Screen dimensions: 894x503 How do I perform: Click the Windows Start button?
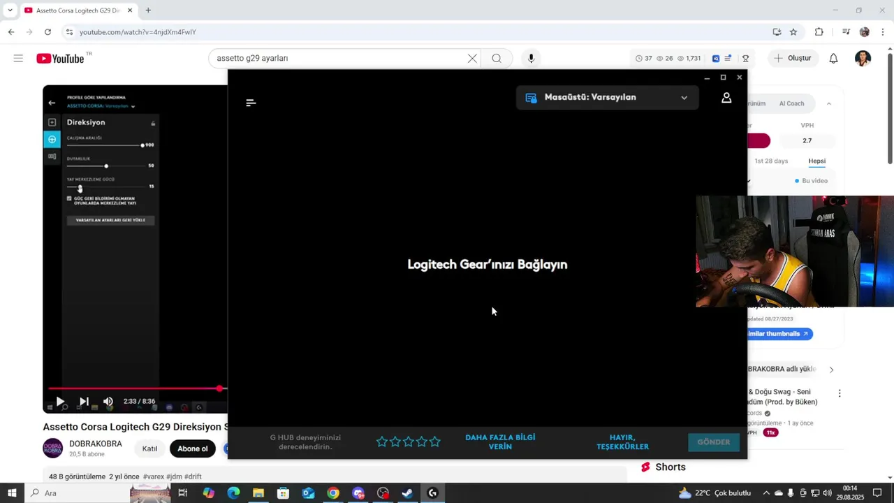pos(11,493)
